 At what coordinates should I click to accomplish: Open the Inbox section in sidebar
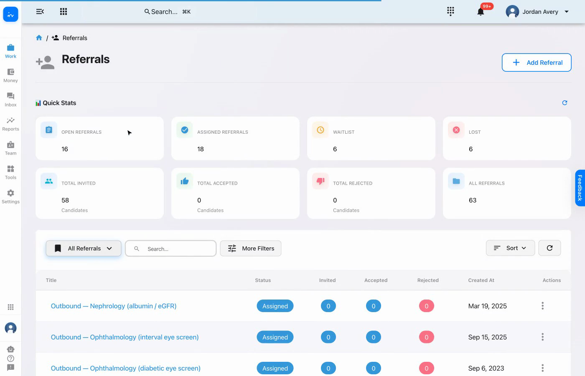[x=10, y=100]
